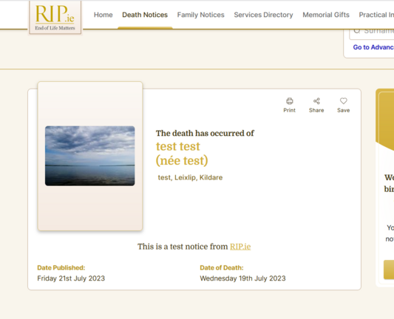The height and width of the screenshot is (319, 394).
Task: Click the sky and sea photo thumbnail
Action: 90,156
